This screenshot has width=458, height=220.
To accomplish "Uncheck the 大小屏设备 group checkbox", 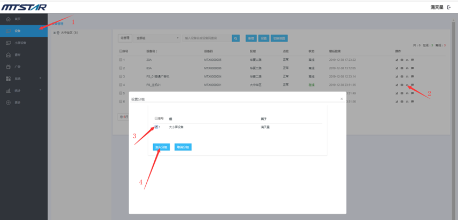I will (156, 127).
